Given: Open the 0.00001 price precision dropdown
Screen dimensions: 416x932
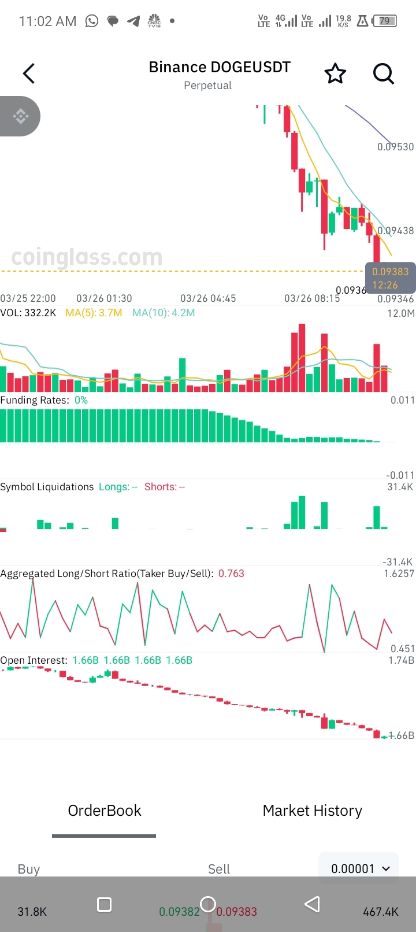Looking at the screenshot, I should click(x=359, y=868).
